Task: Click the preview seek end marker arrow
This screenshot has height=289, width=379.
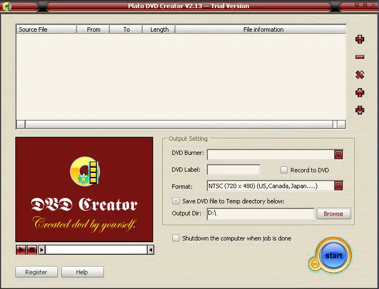Action: click(x=150, y=250)
